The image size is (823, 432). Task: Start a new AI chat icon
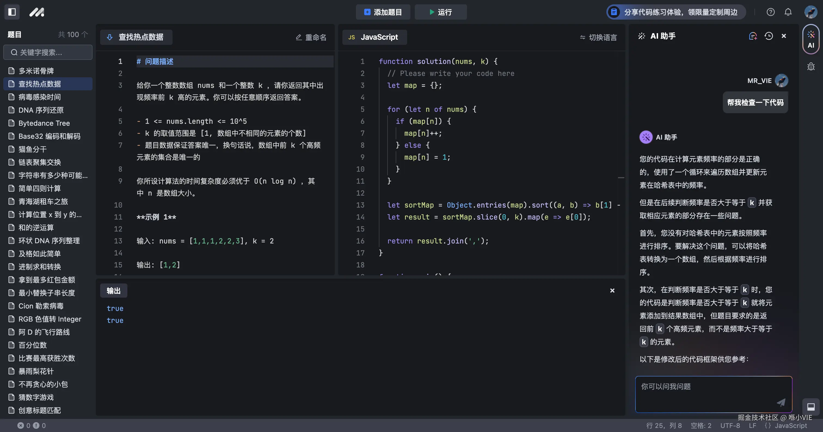(753, 36)
